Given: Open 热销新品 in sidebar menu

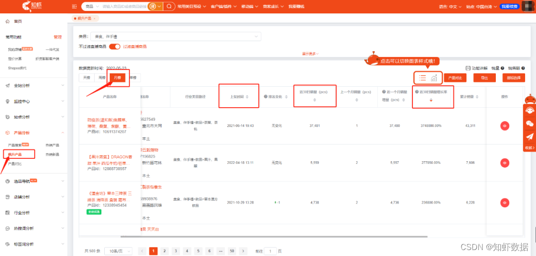Looking at the screenshot, I should [x=52, y=154].
